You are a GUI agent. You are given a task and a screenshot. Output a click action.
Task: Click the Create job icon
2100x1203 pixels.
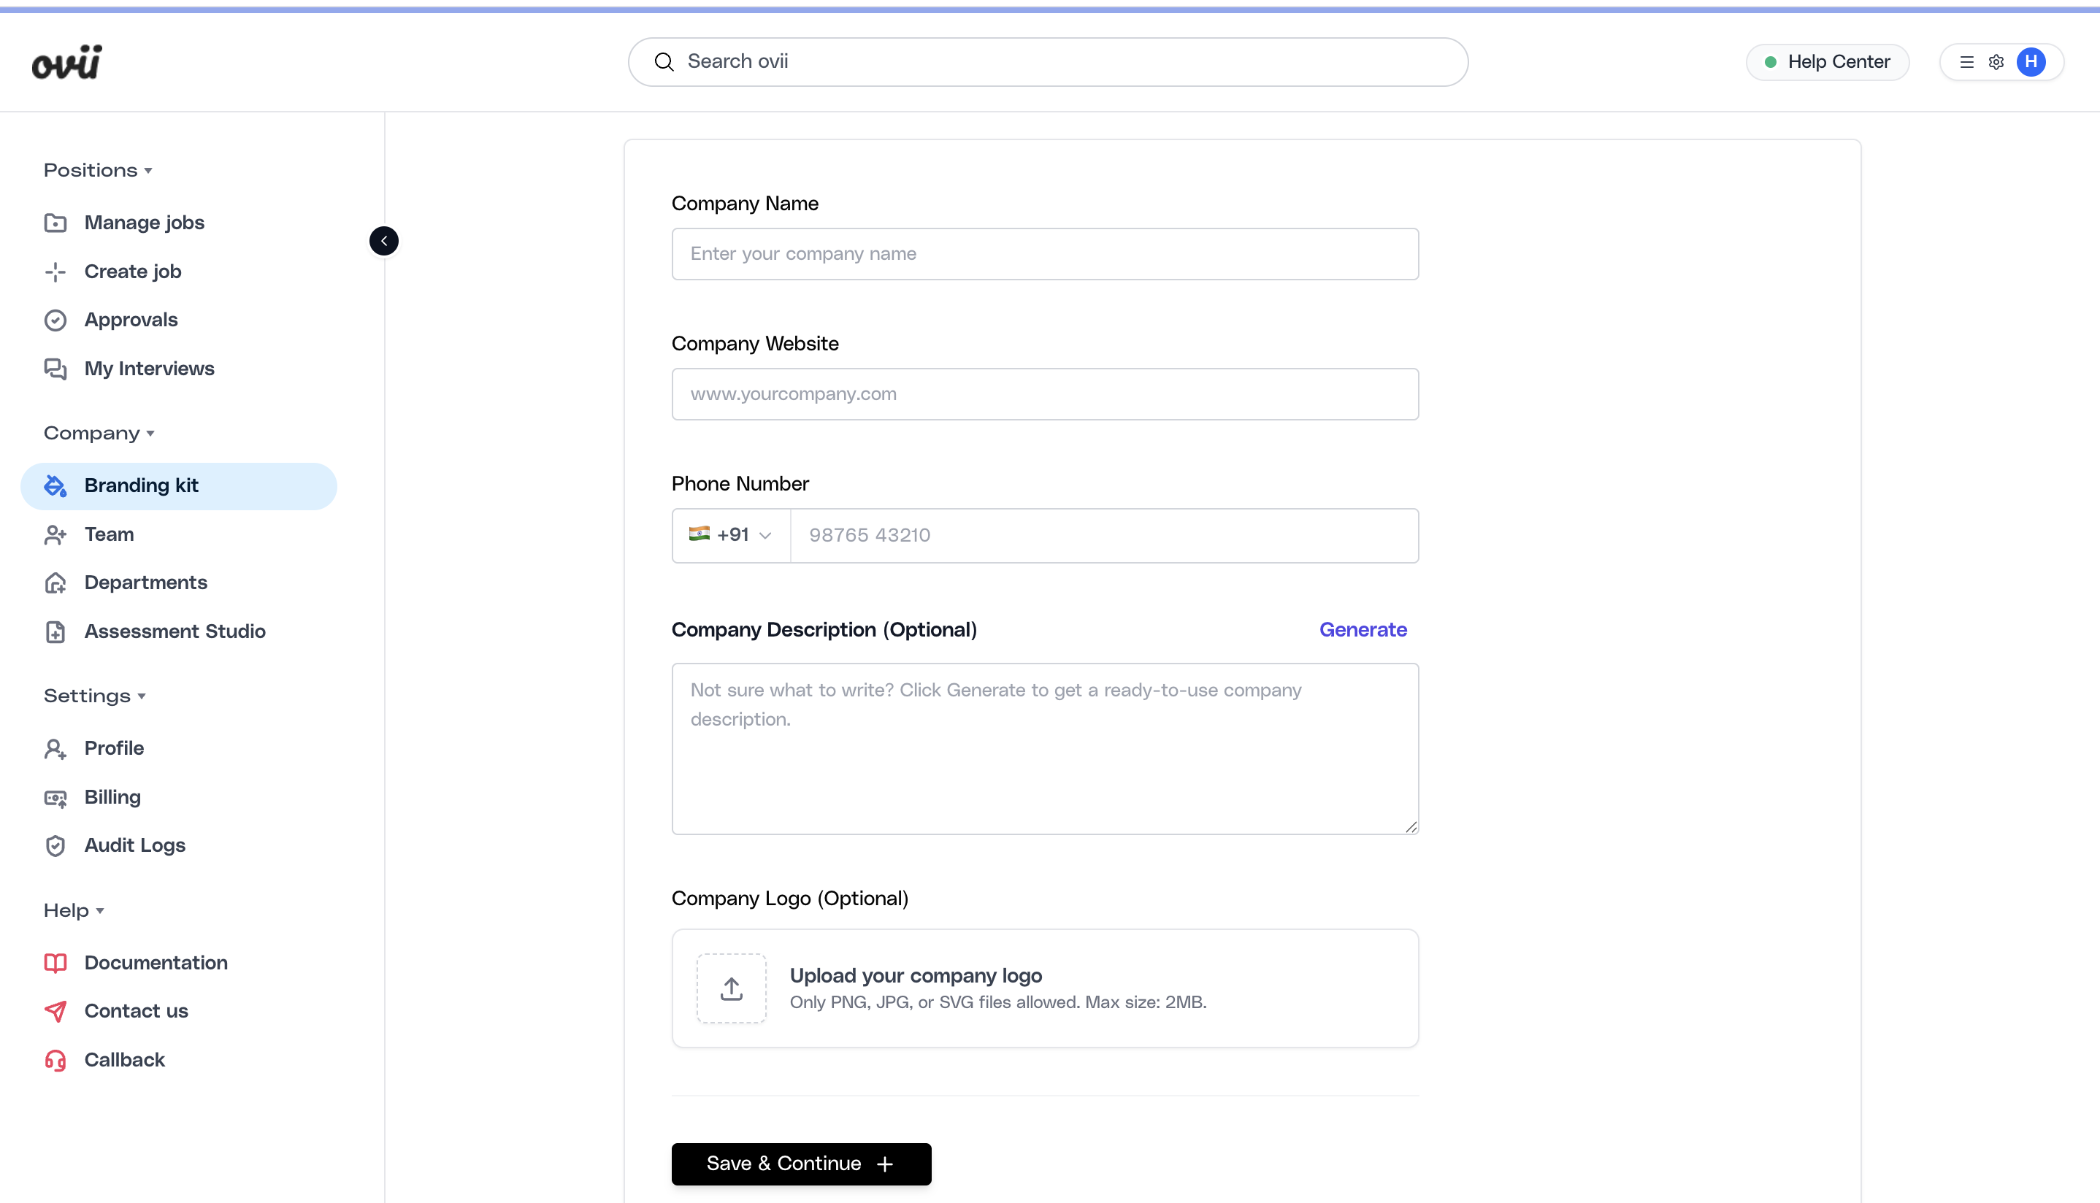click(55, 271)
